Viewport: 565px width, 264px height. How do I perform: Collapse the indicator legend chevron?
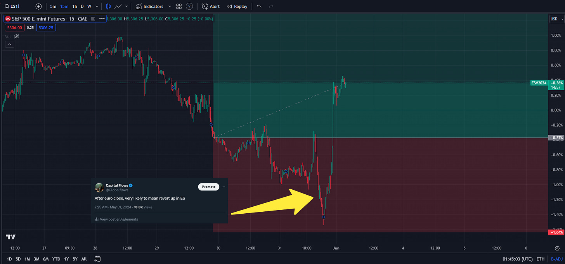[x=10, y=44]
